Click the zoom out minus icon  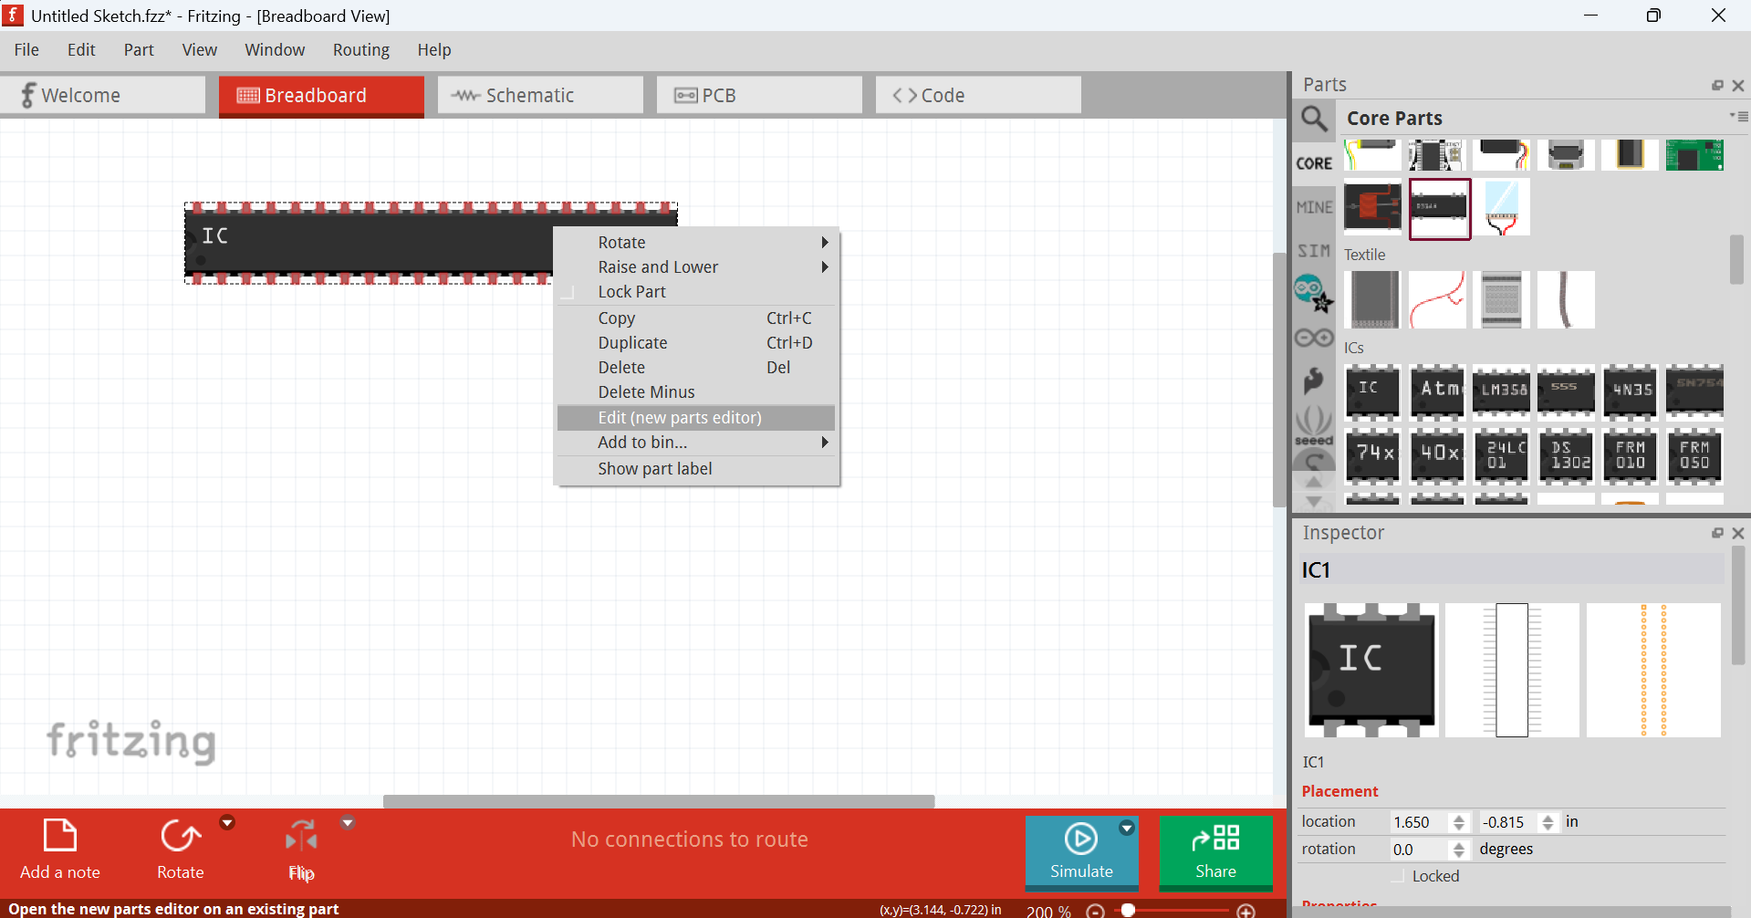(1096, 911)
